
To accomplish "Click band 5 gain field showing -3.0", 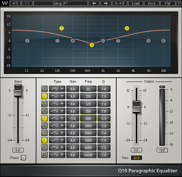I will click(x=73, y=118).
